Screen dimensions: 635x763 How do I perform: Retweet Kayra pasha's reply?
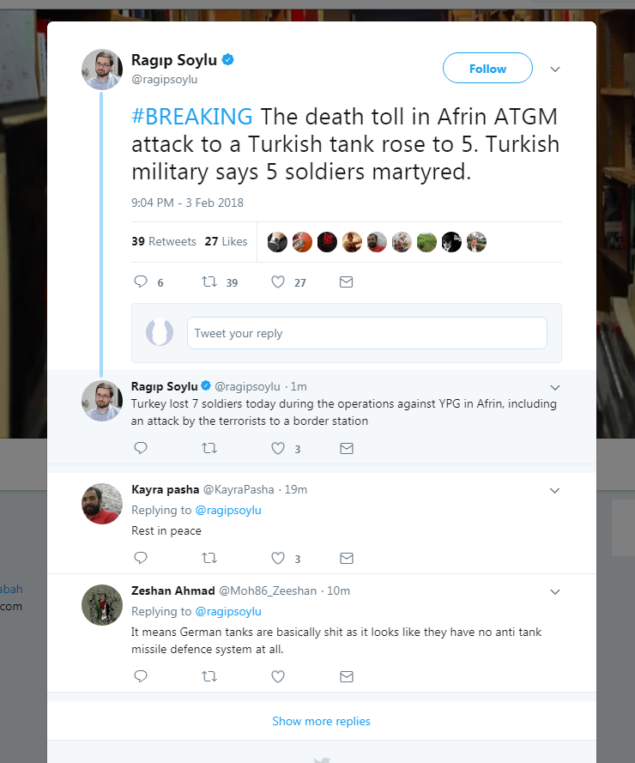click(x=209, y=559)
